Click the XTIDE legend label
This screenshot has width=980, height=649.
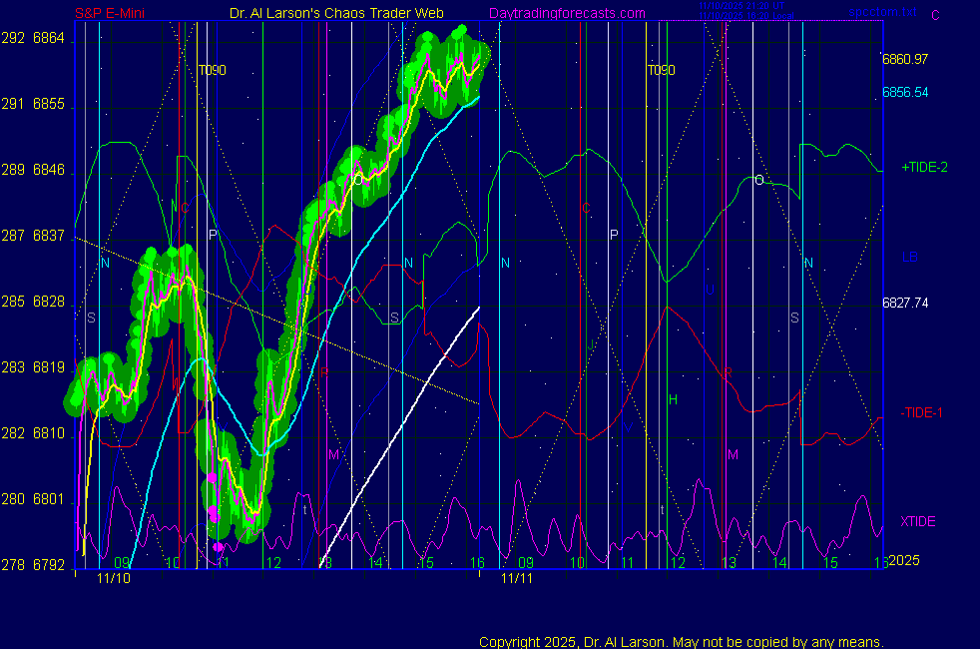point(918,521)
